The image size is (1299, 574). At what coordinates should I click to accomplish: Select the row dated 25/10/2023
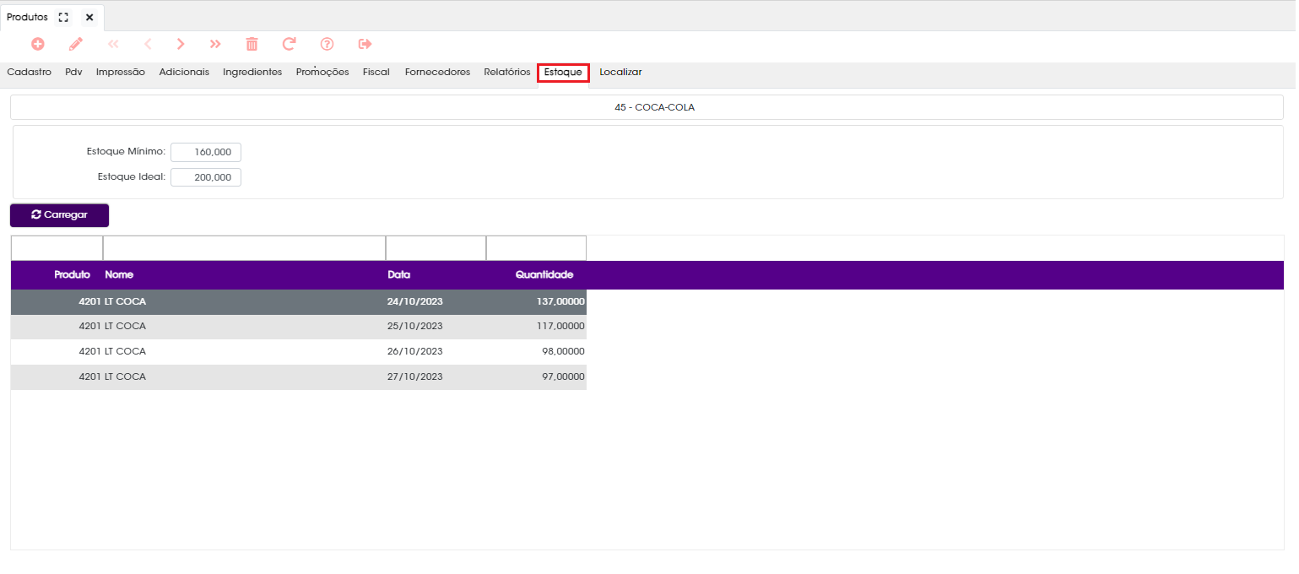pos(299,327)
